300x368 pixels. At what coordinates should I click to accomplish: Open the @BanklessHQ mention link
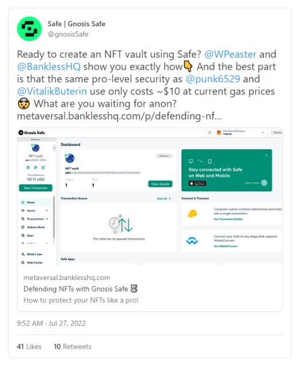49,67
